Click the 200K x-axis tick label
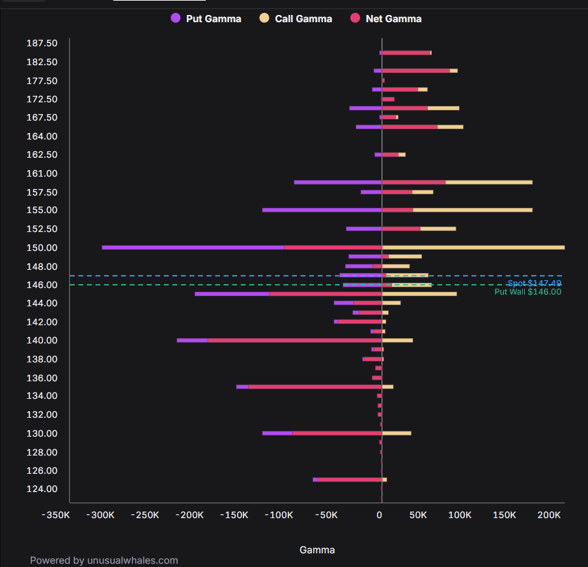This screenshot has height=567, width=588. point(549,515)
